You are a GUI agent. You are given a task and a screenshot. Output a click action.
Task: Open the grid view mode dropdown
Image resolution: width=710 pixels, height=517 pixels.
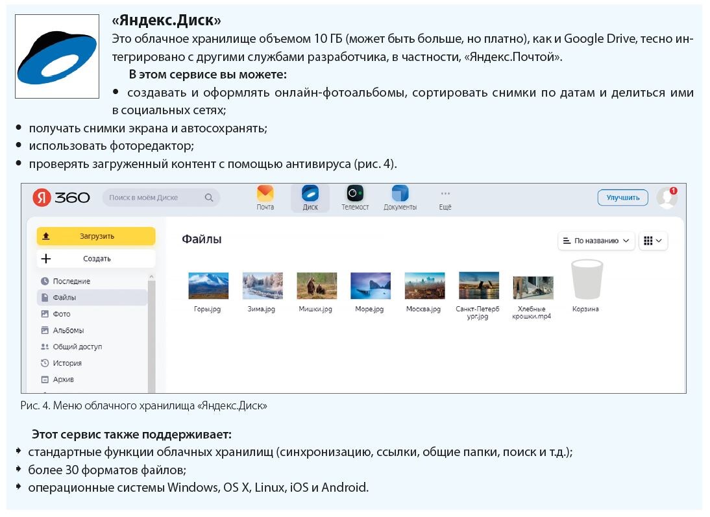653,241
